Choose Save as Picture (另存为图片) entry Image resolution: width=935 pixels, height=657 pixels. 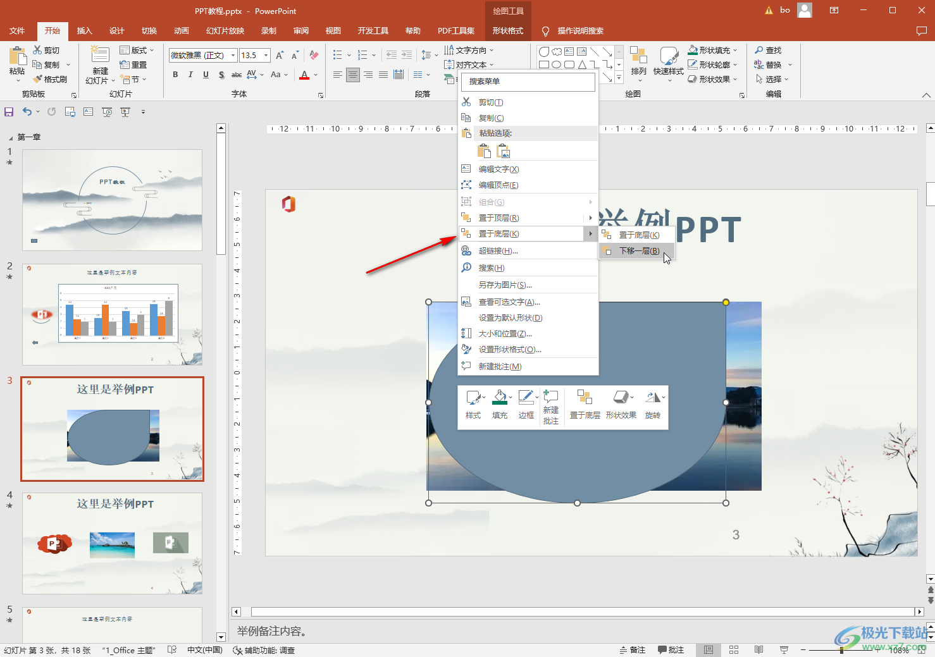528,285
